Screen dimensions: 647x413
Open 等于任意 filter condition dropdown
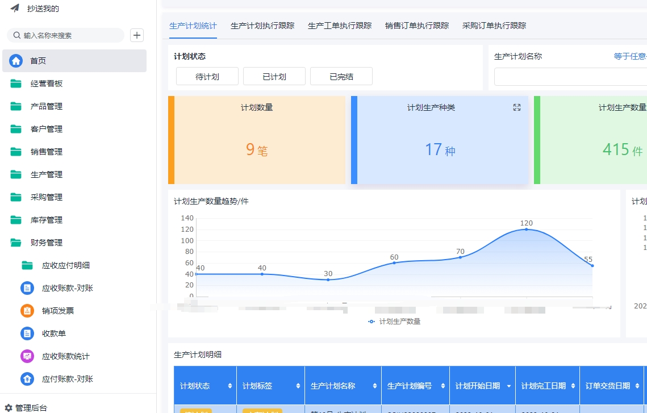coord(630,56)
